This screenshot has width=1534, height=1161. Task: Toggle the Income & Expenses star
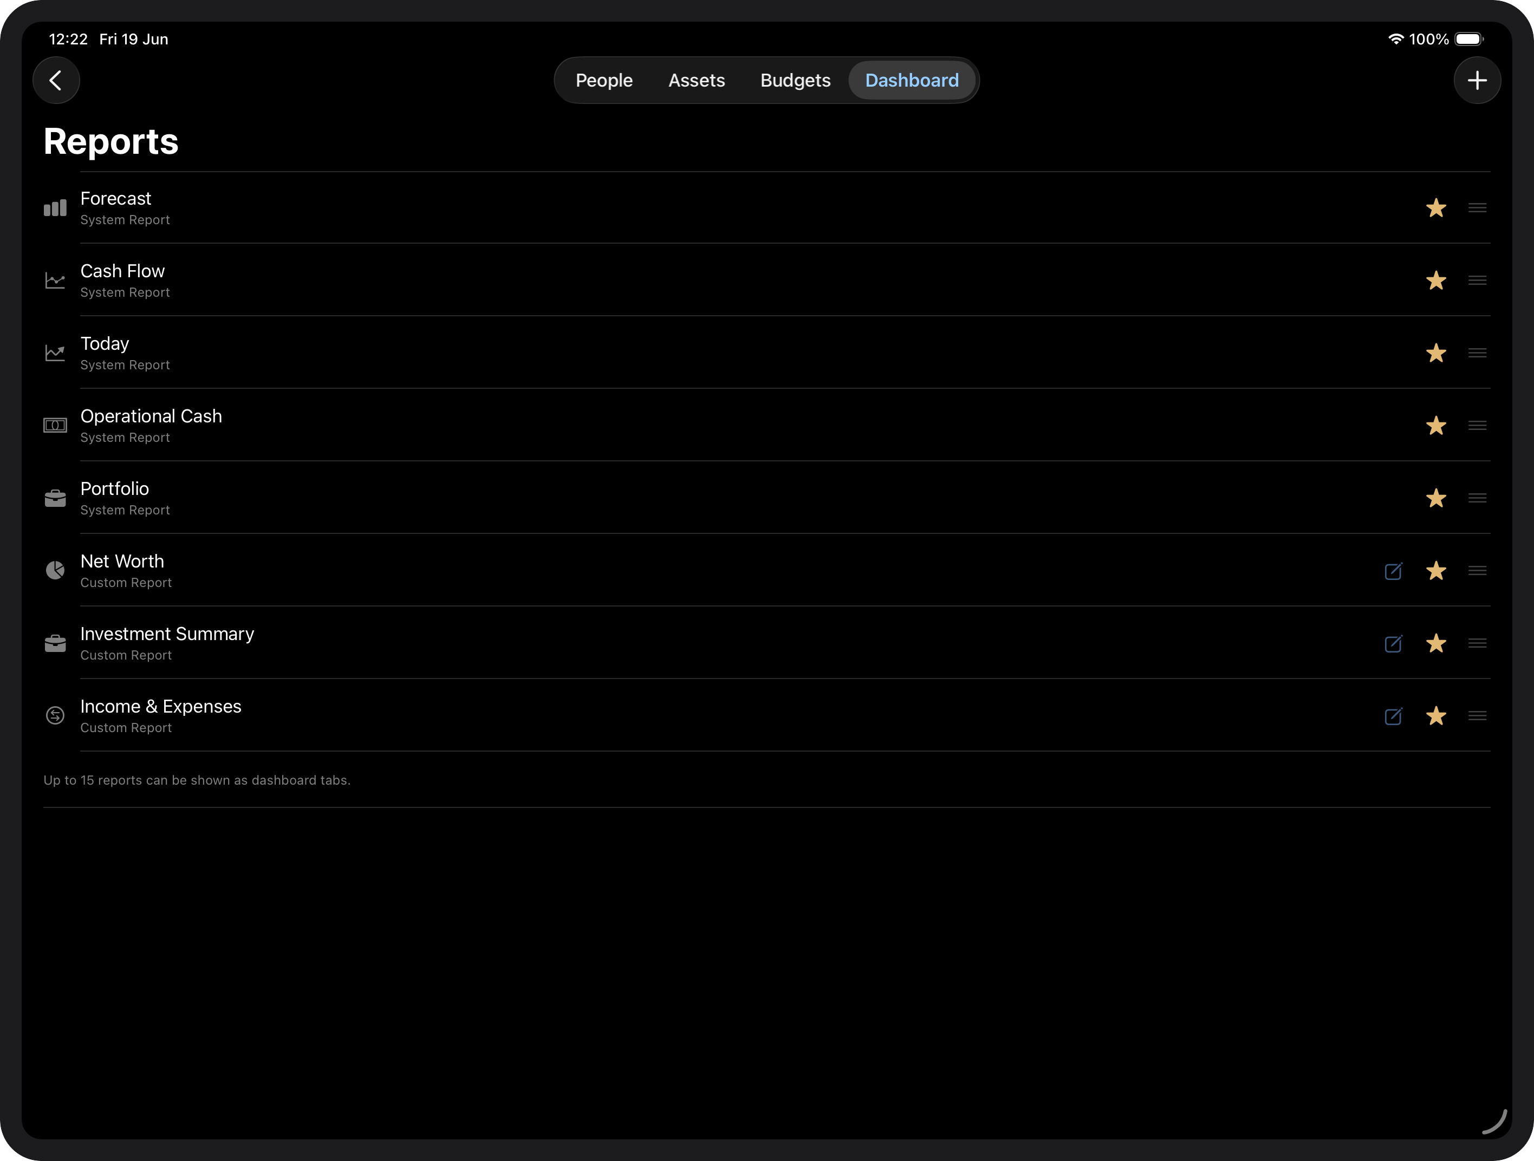[1435, 716]
